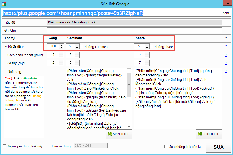Image resolution: width=233 pixels, height=155 pixels.
Task: Click SPIN TOOL button under Share content
Action: click(209, 134)
